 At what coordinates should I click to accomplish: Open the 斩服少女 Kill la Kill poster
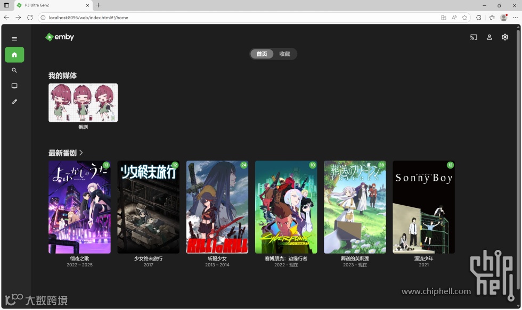pos(217,207)
